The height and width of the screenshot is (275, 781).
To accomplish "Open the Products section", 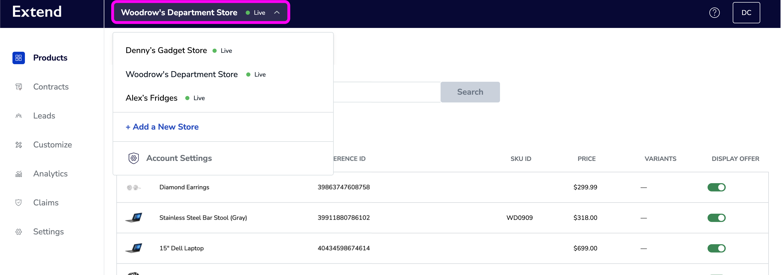I will click(50, 58).
